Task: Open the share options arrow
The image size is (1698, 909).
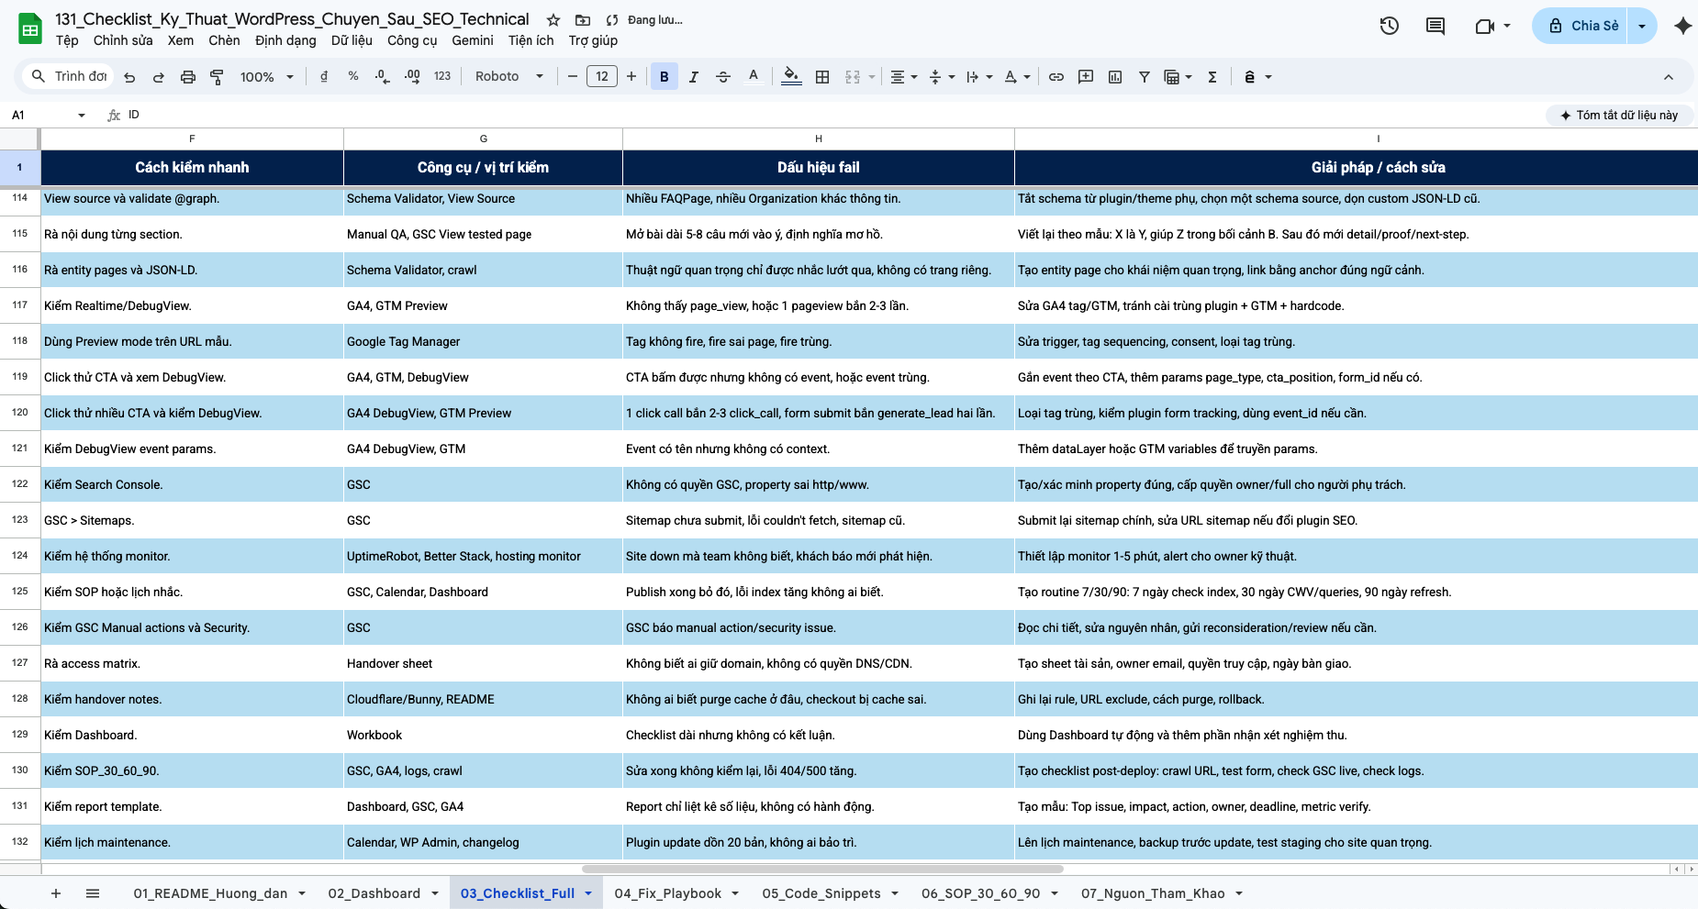Action: pos(1642,26)
